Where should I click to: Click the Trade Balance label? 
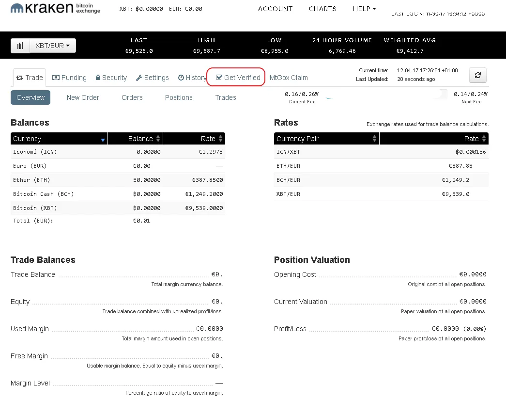(x=33, y=274)
